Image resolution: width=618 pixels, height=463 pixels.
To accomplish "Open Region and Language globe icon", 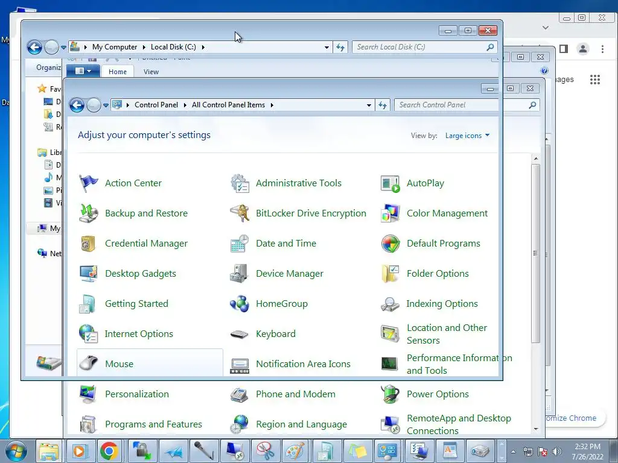I will [240, 424].
